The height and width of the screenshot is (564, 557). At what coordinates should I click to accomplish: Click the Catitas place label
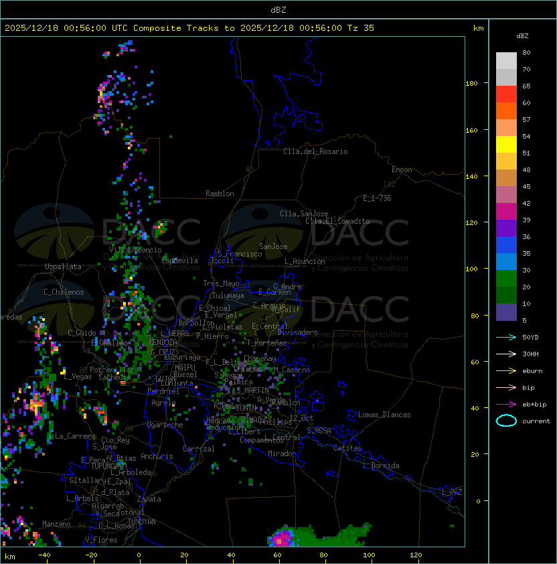tap(347, 448)
